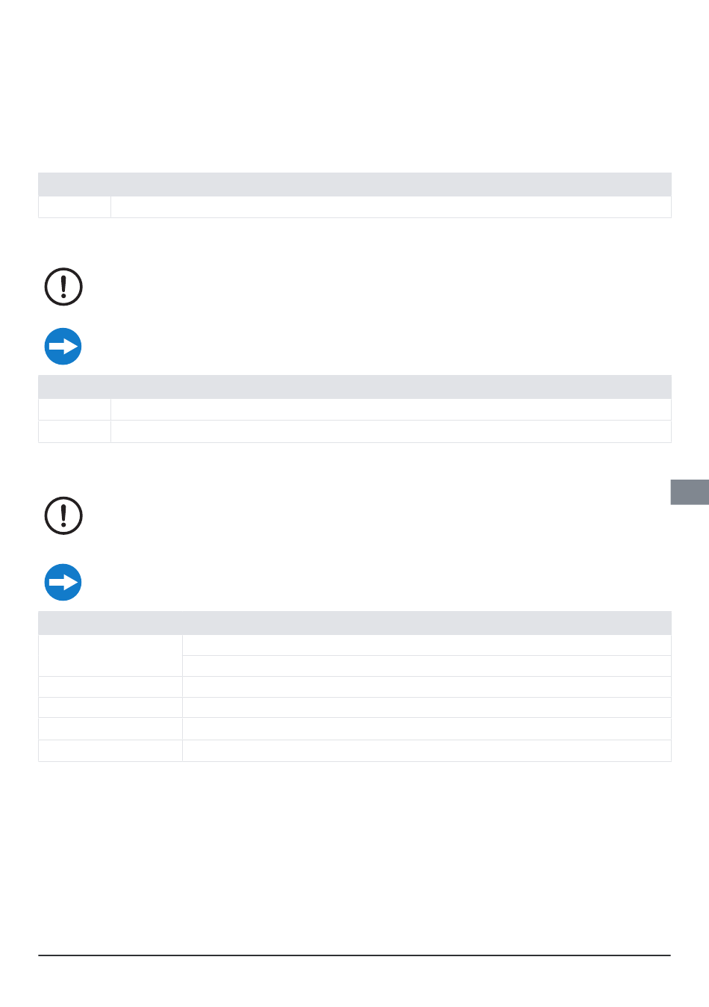Select the upper blue arrow icon

click(x=63, y=347)
